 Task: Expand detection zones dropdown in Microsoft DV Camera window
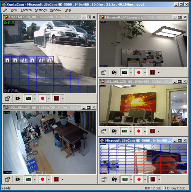pos(159,73)
